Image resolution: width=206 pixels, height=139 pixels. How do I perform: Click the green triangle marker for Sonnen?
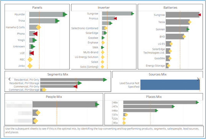[188, 29]
